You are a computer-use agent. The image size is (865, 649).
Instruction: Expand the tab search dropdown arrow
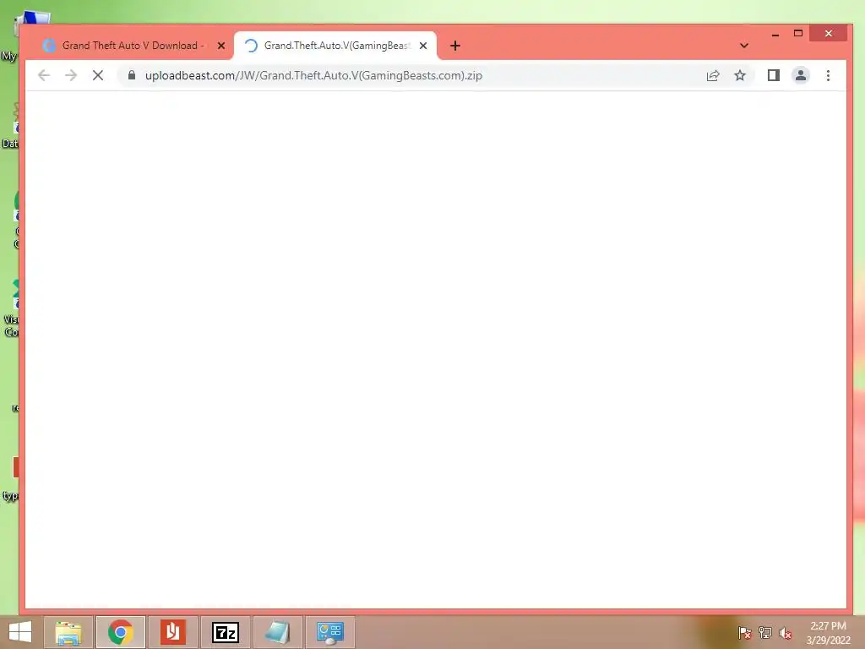coord(744,46)
